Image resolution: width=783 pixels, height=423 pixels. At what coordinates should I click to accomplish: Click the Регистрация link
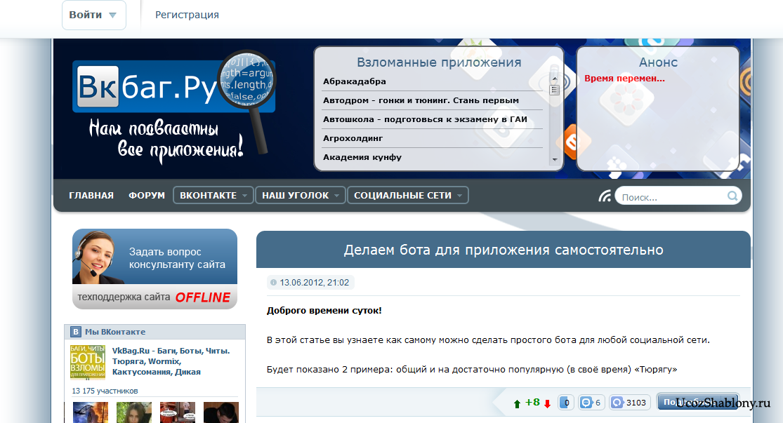(187, 15)
